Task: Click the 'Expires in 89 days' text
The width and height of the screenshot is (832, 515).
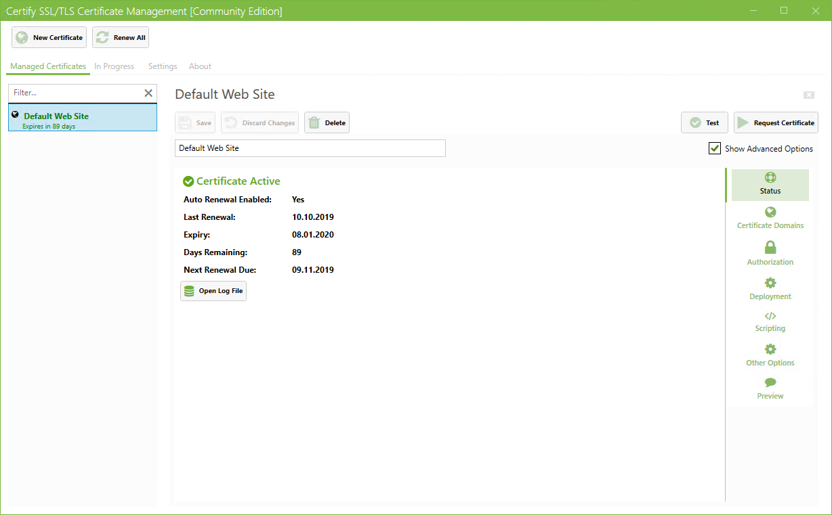Action: (49, 127)
